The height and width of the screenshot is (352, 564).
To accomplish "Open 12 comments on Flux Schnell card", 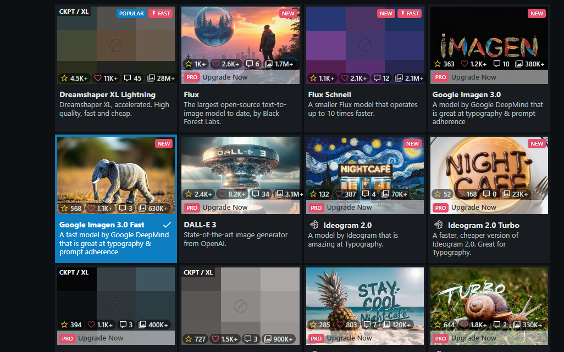I will (x=381, y=78).
